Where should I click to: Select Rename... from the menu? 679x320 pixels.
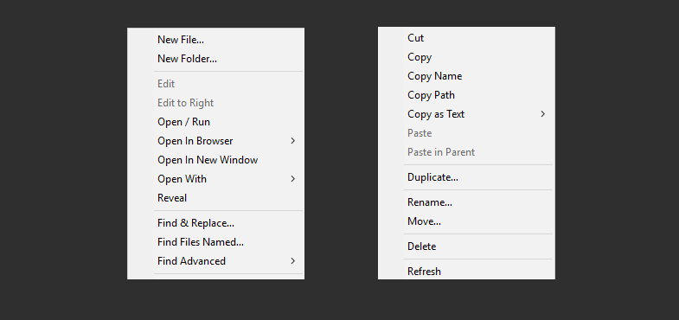[466, 202]
